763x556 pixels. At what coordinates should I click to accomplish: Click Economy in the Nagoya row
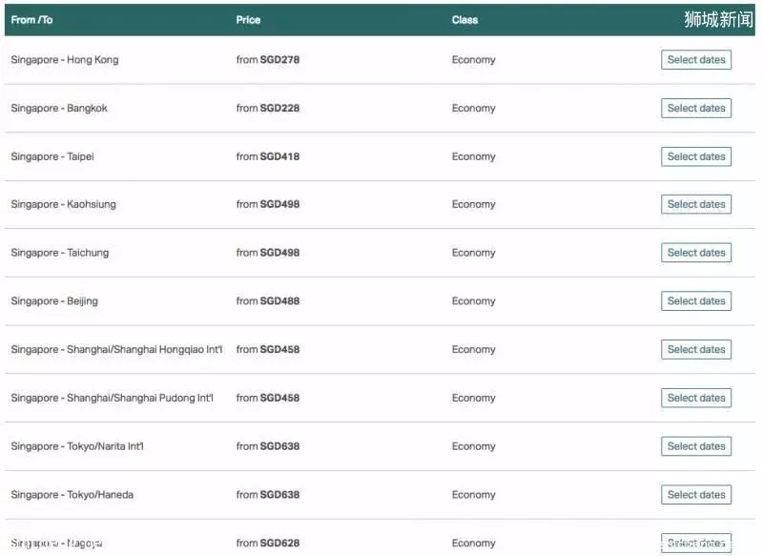click(x=473, y=543)
